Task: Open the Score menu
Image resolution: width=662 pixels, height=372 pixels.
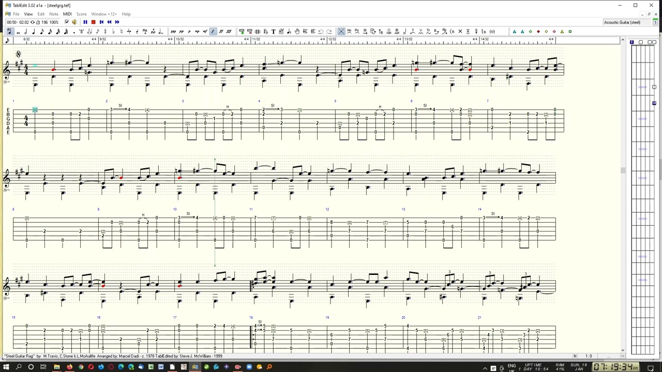Action: point(81,14)
